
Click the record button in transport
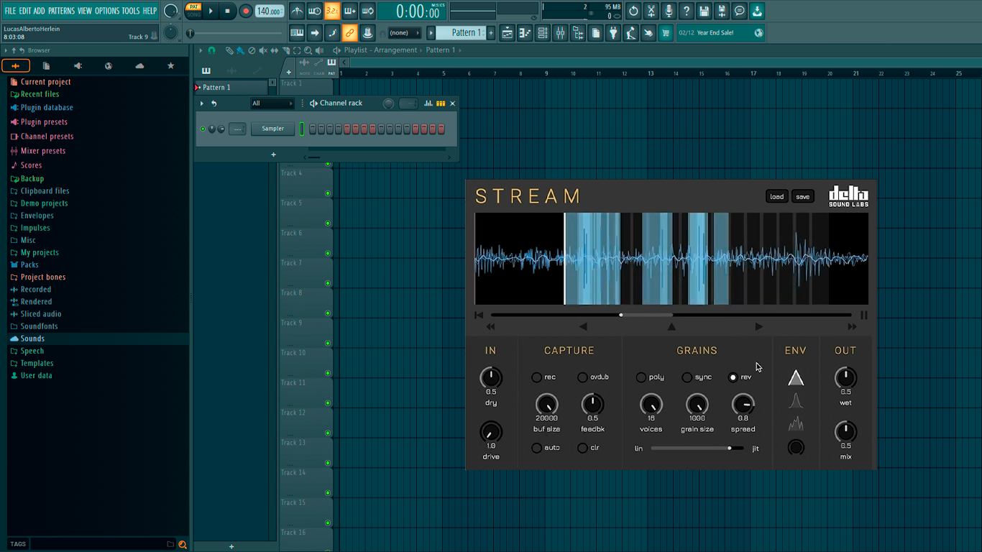(246, 11)
